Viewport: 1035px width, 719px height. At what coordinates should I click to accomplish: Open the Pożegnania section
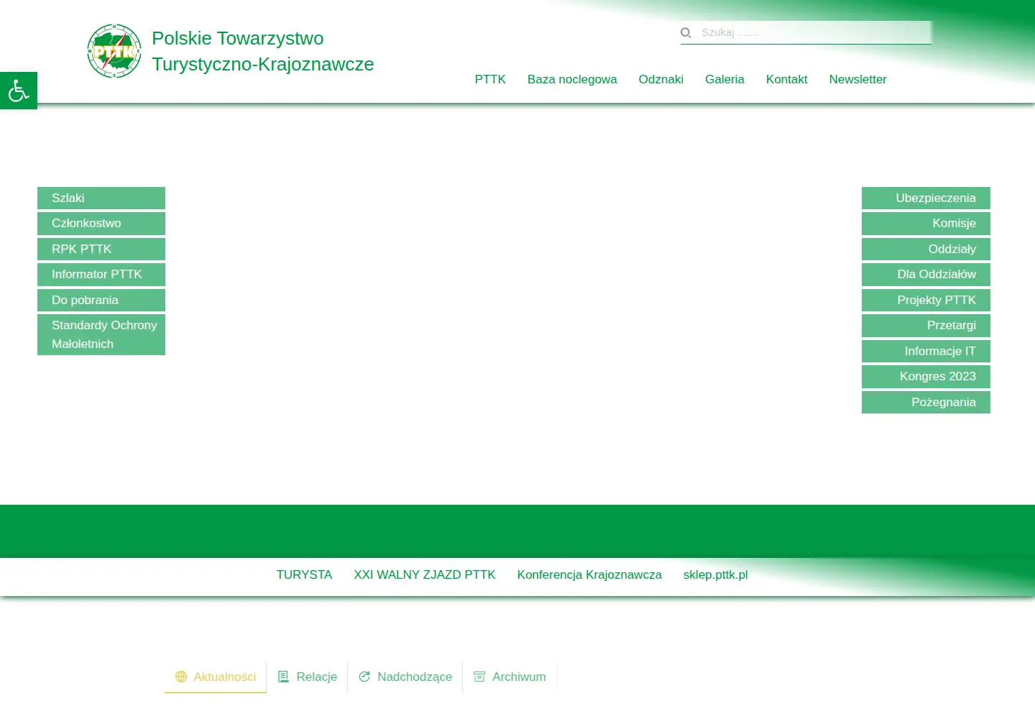tap(926, 402)
